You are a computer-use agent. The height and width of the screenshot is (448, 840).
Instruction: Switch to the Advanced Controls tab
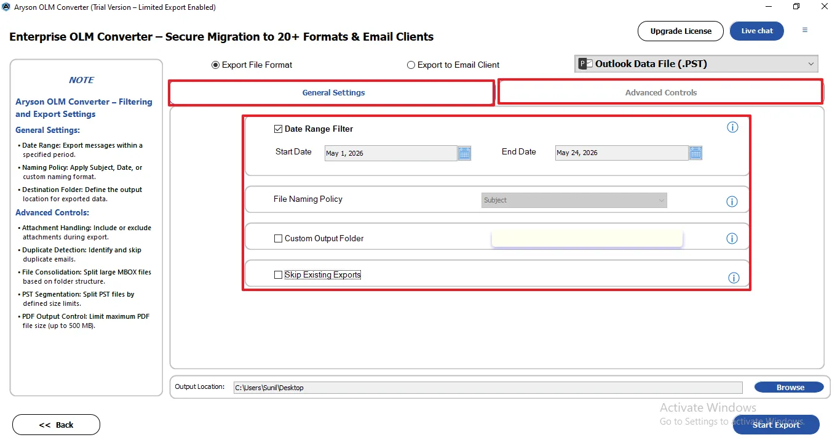660,92
